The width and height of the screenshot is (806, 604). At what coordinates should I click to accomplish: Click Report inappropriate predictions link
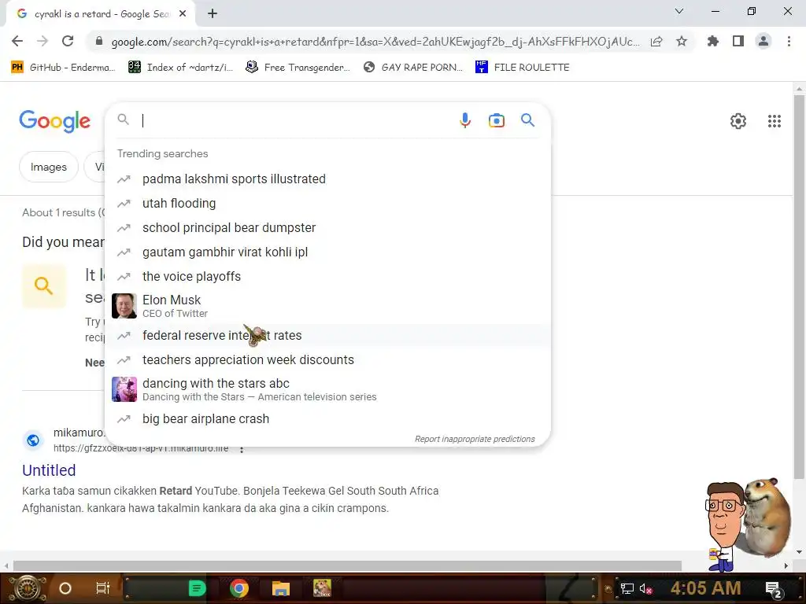click(x=475, y=439)
